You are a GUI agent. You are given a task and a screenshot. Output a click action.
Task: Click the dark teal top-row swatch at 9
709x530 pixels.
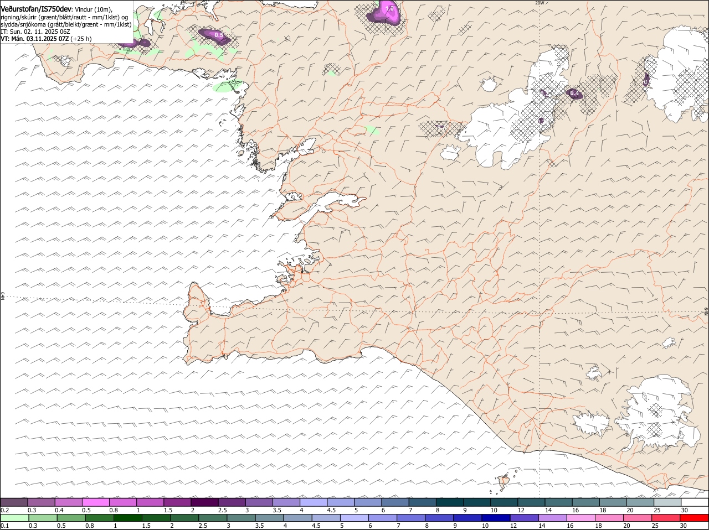[477, 502]
